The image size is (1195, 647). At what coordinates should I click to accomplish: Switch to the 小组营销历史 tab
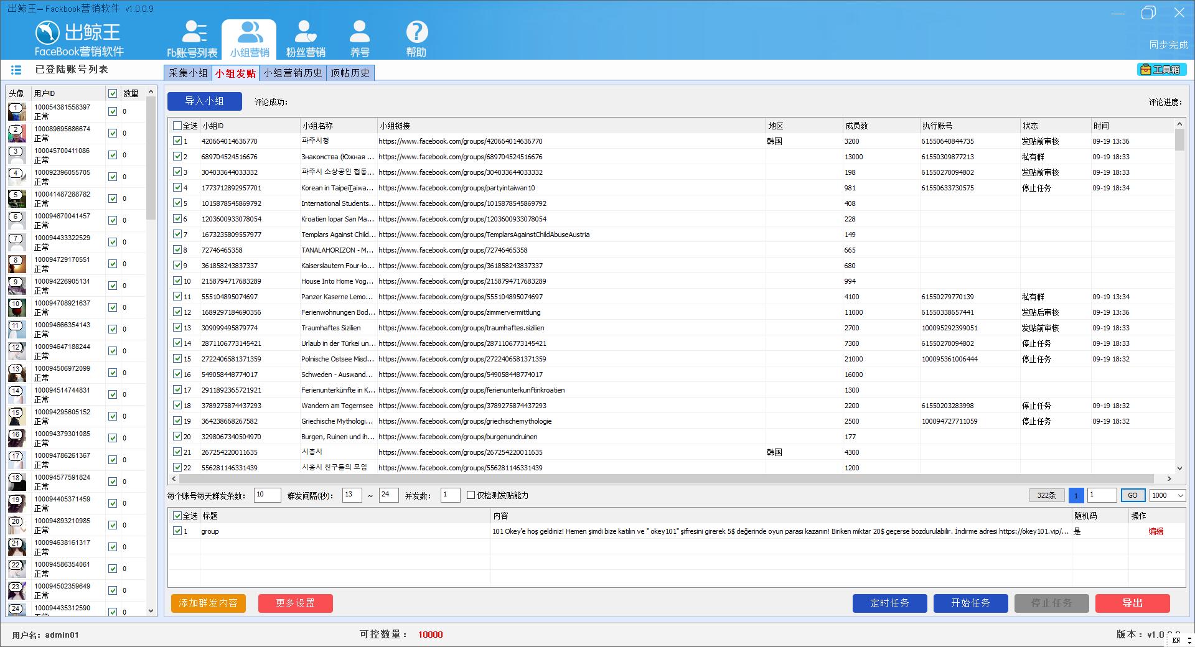(x=293, y=73)
